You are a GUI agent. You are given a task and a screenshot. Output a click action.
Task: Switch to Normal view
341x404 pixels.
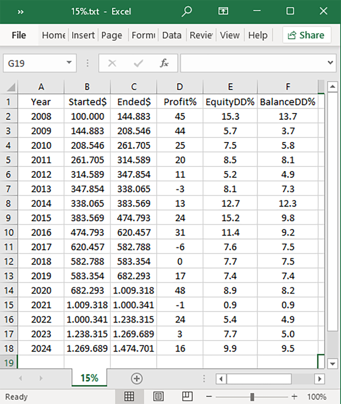pos(129,396)
